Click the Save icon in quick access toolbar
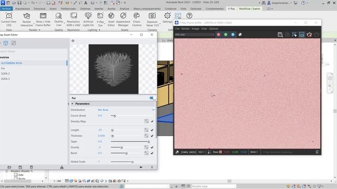 [19, 3]
